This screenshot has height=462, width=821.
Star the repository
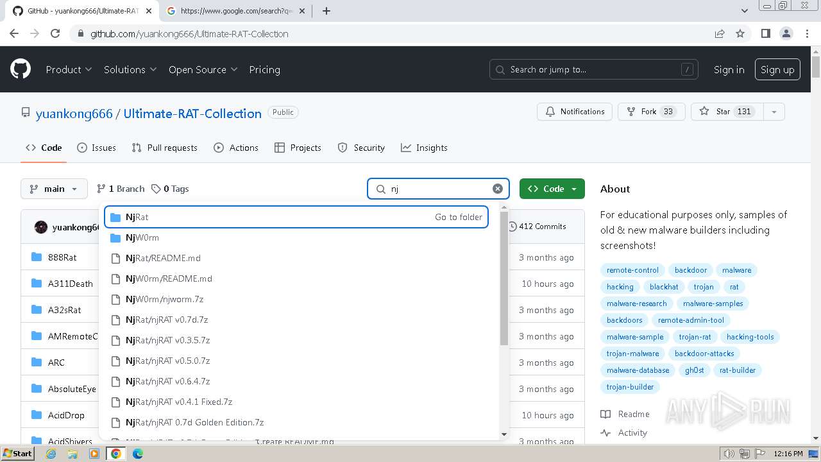727,112
